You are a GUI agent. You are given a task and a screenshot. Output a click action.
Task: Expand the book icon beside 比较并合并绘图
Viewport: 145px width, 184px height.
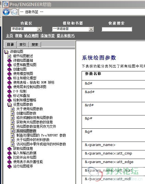[x=9, y=158]
